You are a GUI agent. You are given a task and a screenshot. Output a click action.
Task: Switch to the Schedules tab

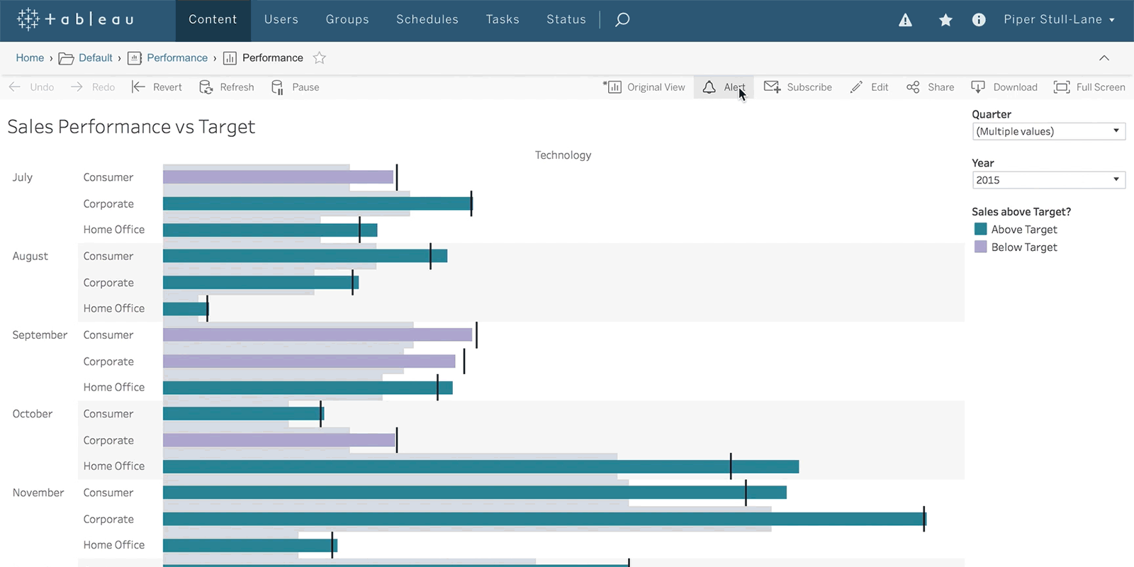click(x=427, y=20)
